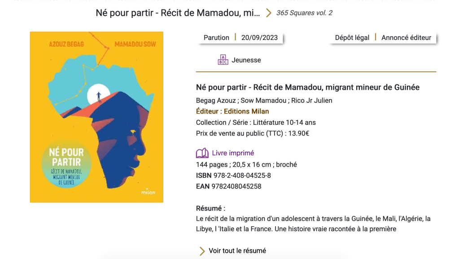This screenshot has width=459, height=259.
Task: Click contributor name Rico Jr Julien
Action: tap(312, 101)
